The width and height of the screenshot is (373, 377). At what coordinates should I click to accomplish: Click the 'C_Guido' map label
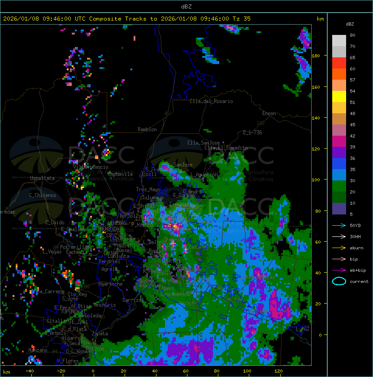[x=55, y=223]
